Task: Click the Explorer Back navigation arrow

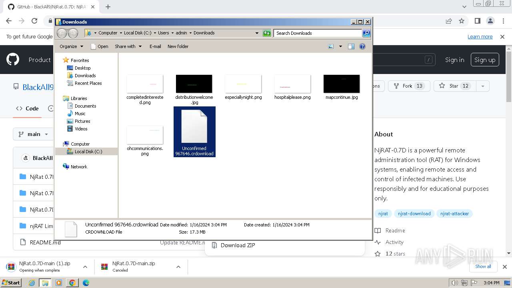Action: [x=62, y=33]
